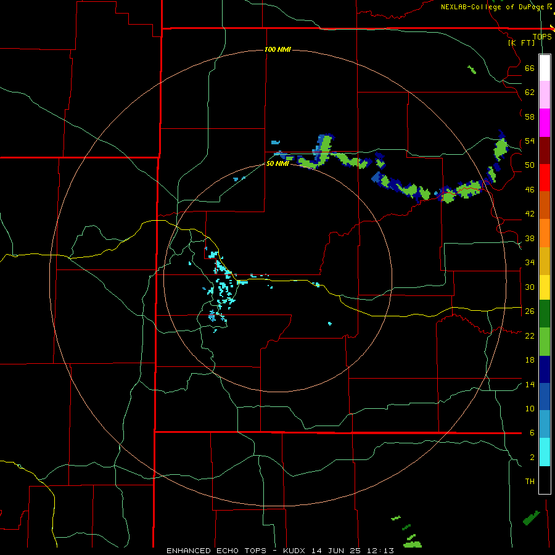
Task: Click the bright red legend swatch
Action: [x=545, y=178]
